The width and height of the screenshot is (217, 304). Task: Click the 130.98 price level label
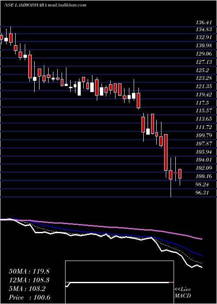(204, 46)
